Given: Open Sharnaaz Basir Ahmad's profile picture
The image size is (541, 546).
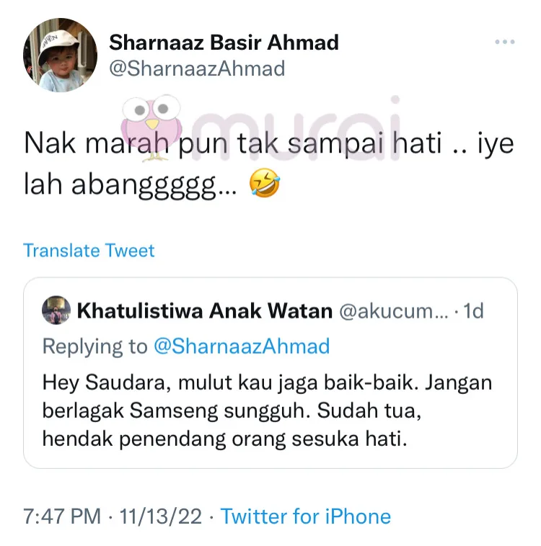Looking at the screenshot, I should pos(60,55).
